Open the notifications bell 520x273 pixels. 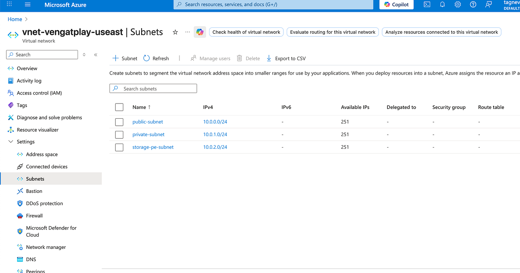[x=442, y=4]
